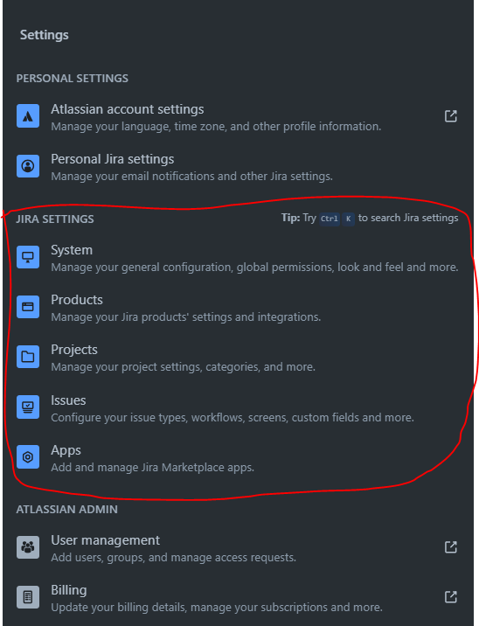Click the Atlassian logo icon

click(28, 116)
